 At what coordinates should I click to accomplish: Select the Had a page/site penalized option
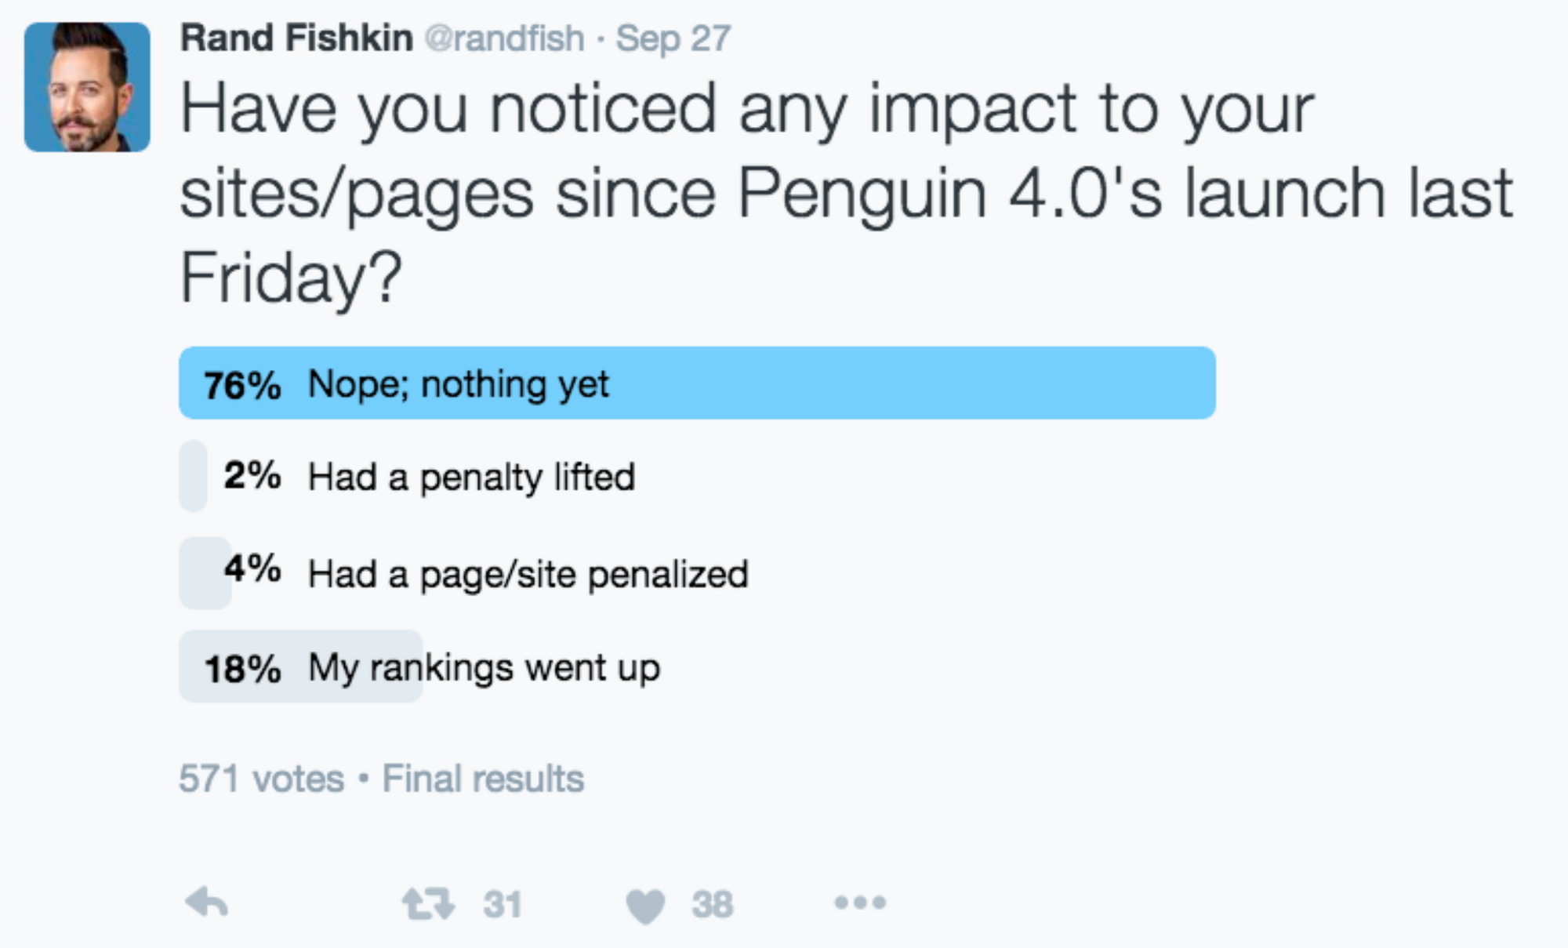[528, 574]
